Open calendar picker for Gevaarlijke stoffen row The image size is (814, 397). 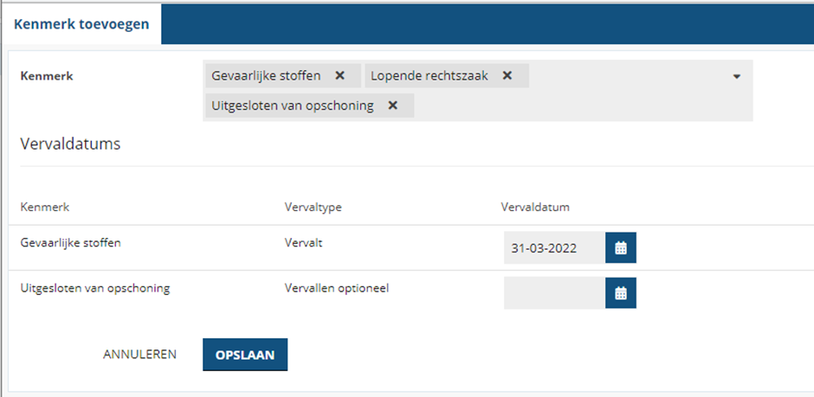tap(620, 248)
